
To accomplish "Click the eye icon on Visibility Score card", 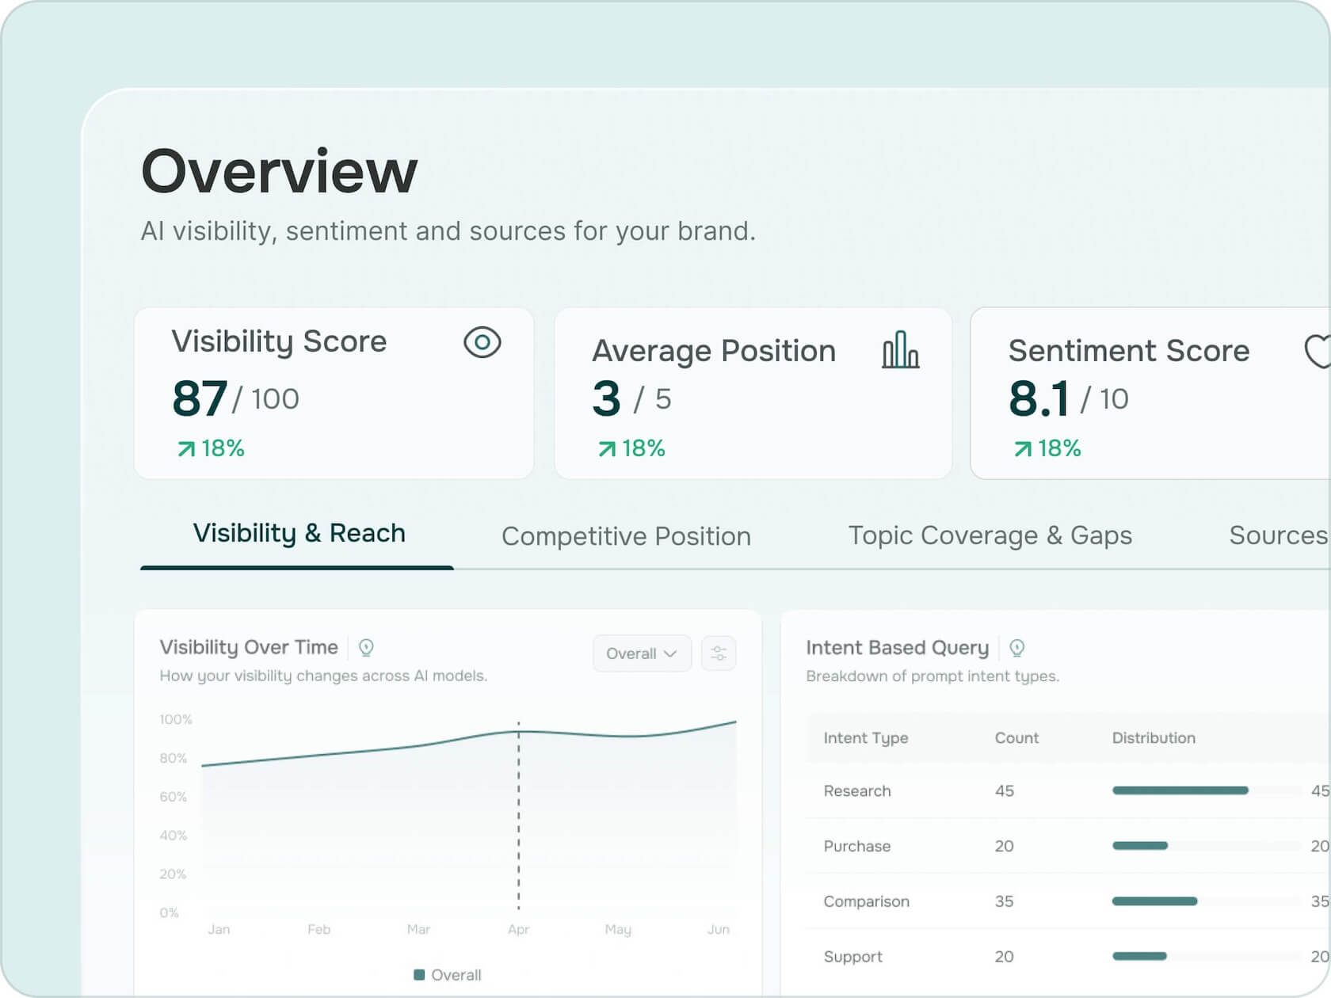I will 482,343.
